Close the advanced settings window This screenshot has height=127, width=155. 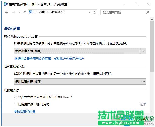(x=148, y=4)
